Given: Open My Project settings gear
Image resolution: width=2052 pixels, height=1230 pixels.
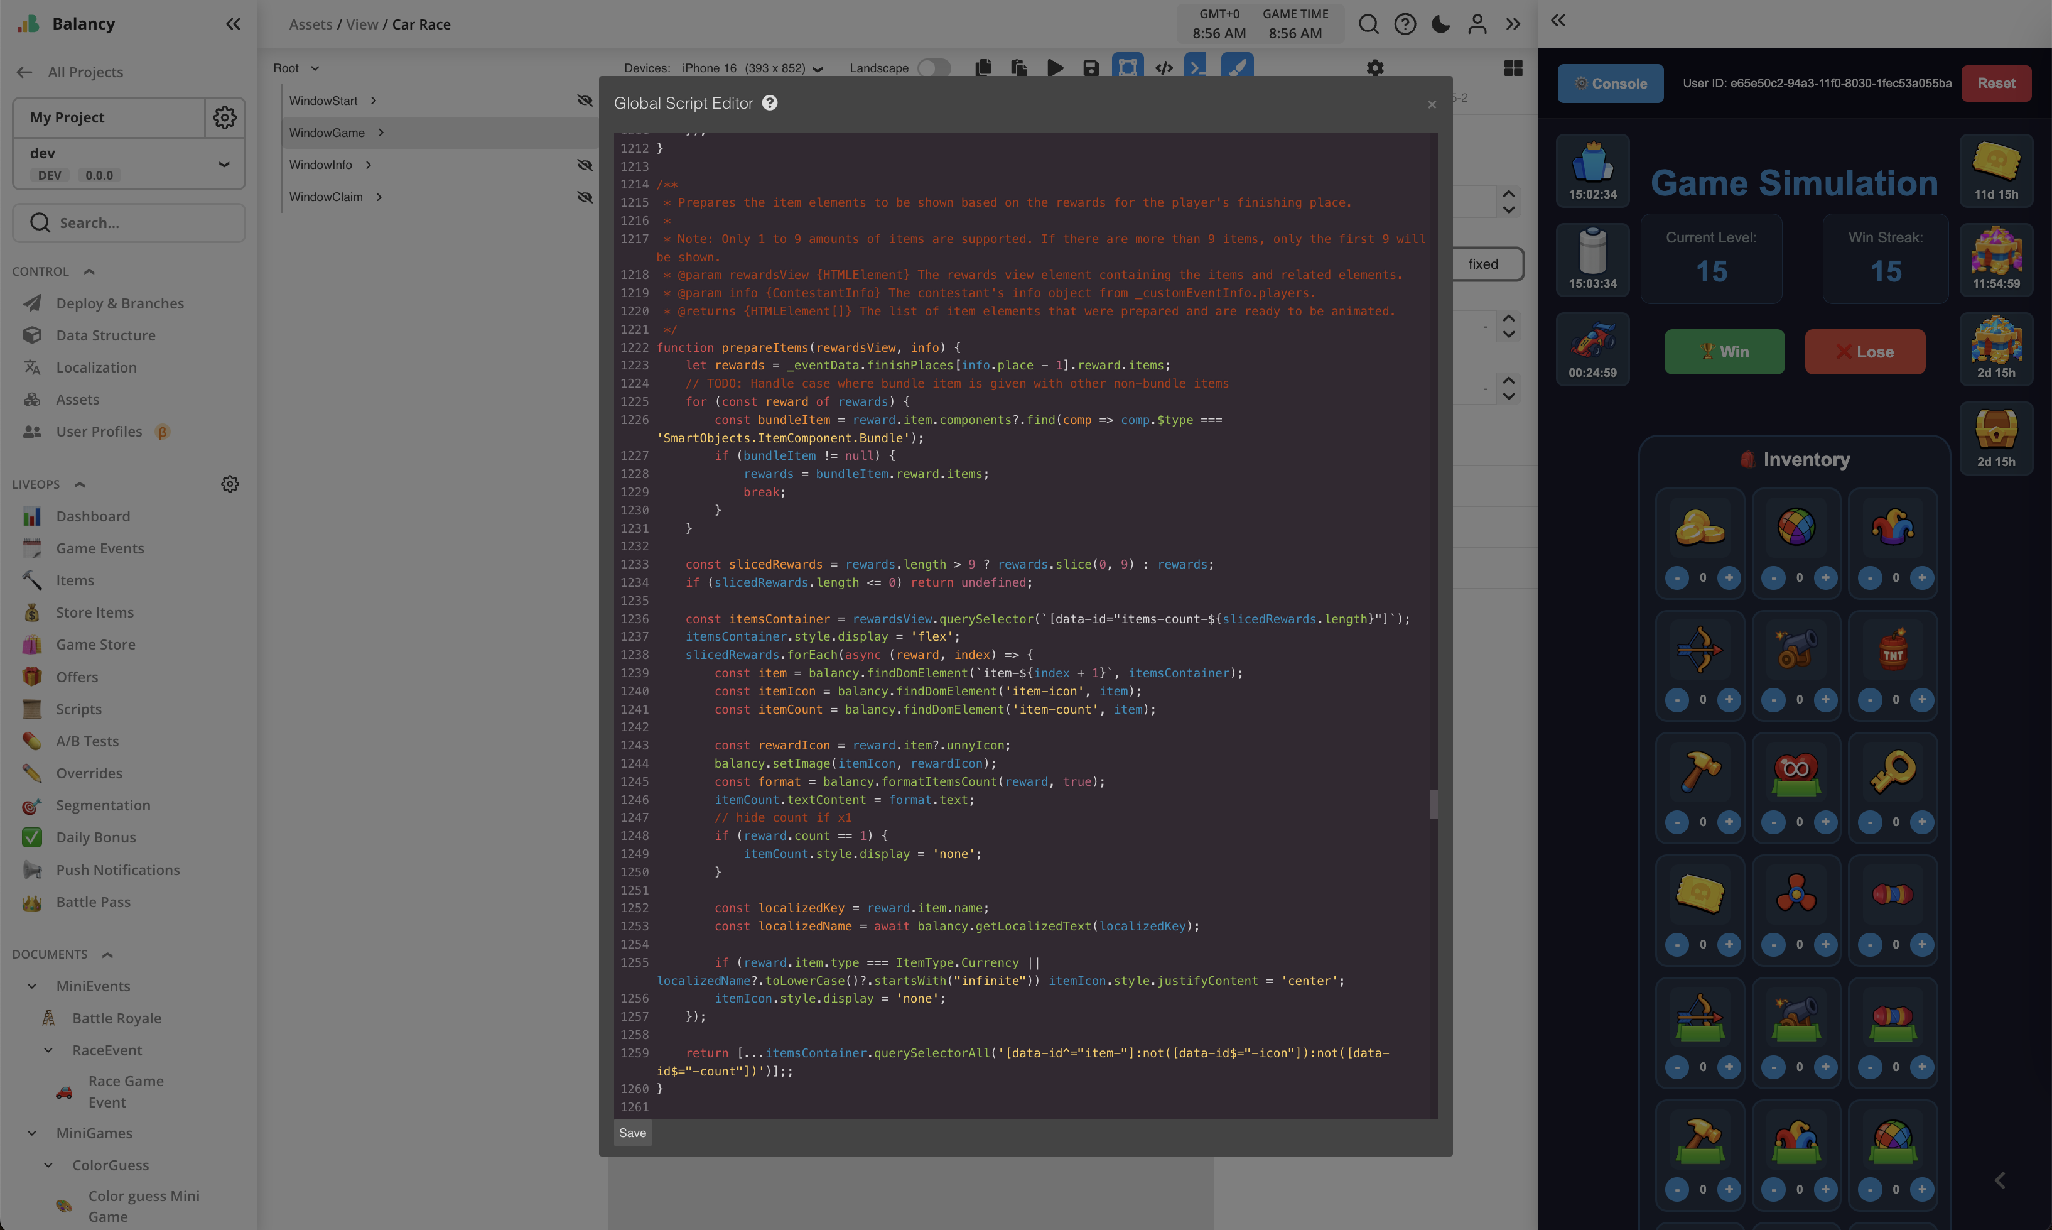Looking at the screenshot, I should click(x=225, y=117).
